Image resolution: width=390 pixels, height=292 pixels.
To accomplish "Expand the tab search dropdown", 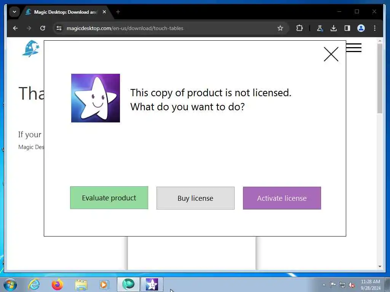I will click(x=14, y=12).
